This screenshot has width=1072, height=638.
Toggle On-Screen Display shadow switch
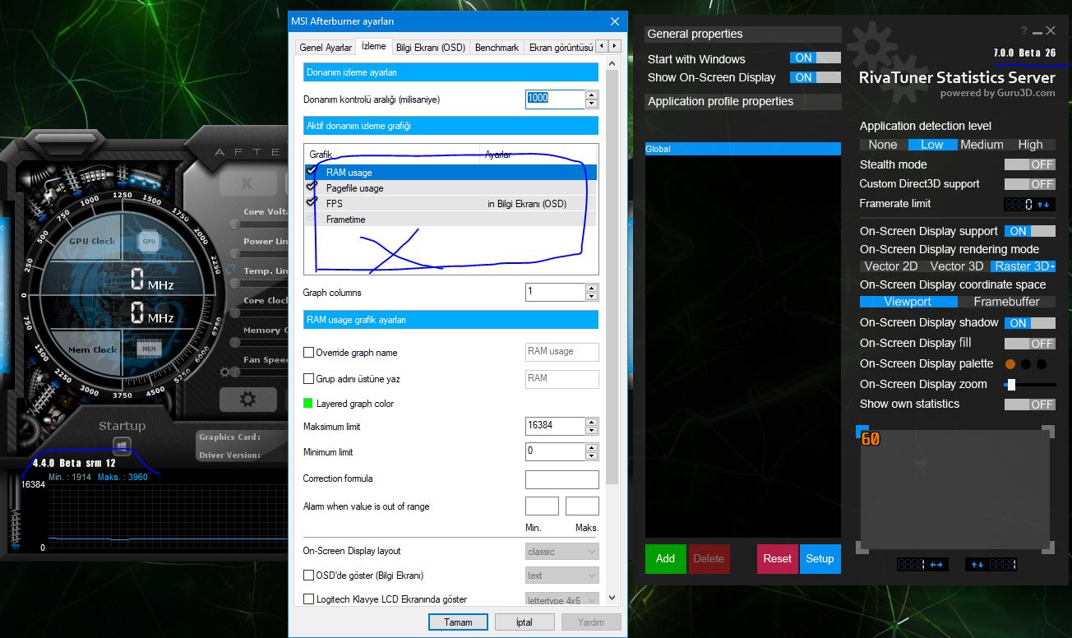[1030, 323]
